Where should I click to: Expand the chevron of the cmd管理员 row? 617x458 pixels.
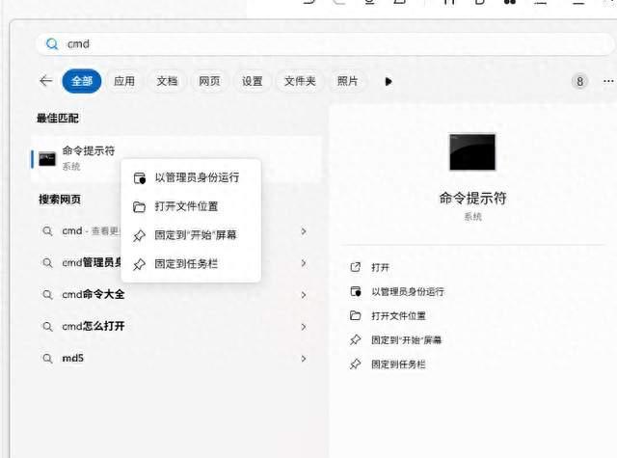point(304,262)
